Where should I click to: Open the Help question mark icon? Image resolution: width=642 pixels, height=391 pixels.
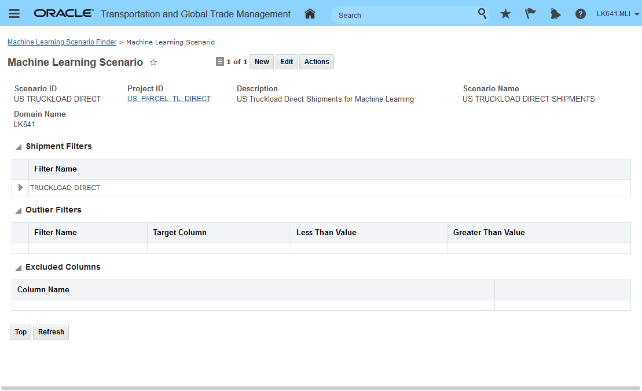tap(580, 14)
